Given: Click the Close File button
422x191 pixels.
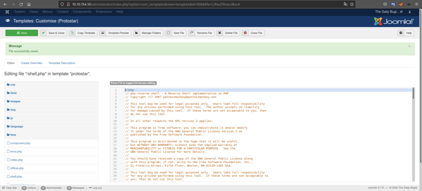Looking at the screenshot, I should (253, 33).
